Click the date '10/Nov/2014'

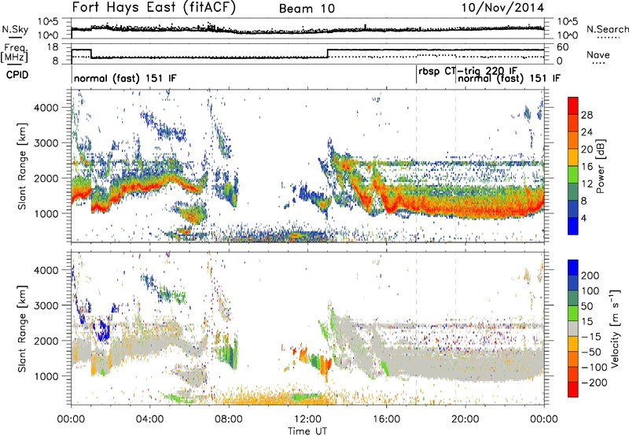(x=502, y=8)
